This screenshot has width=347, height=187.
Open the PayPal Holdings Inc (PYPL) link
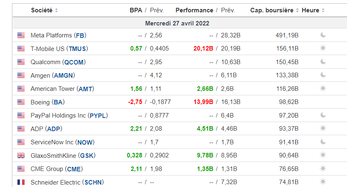(69, 115)
